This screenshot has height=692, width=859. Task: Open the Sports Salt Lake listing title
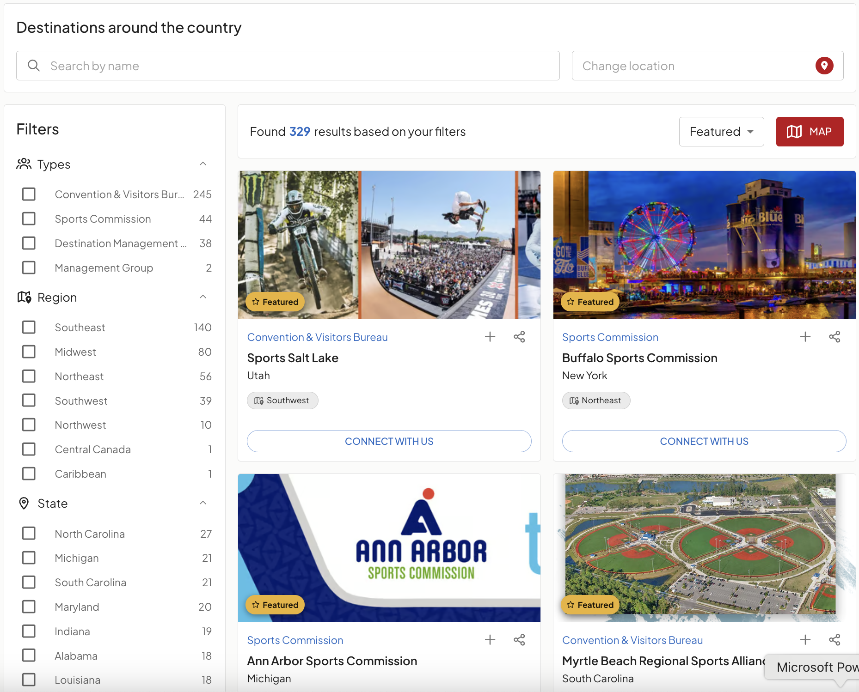point(293,358)
